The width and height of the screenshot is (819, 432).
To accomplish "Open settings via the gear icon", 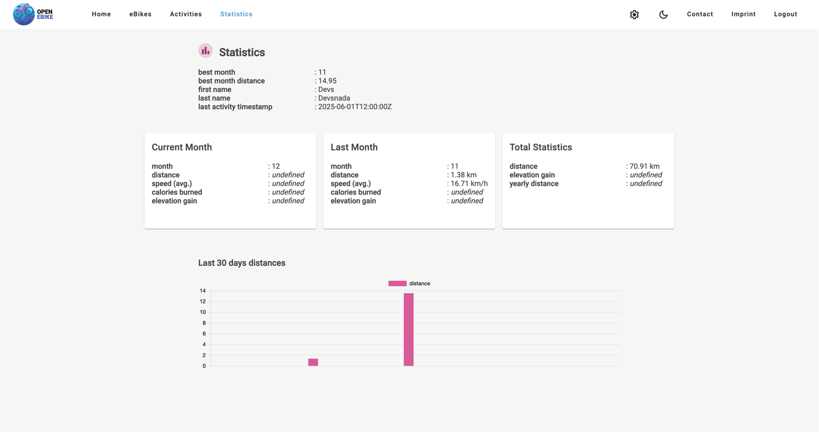I will 634,14.
